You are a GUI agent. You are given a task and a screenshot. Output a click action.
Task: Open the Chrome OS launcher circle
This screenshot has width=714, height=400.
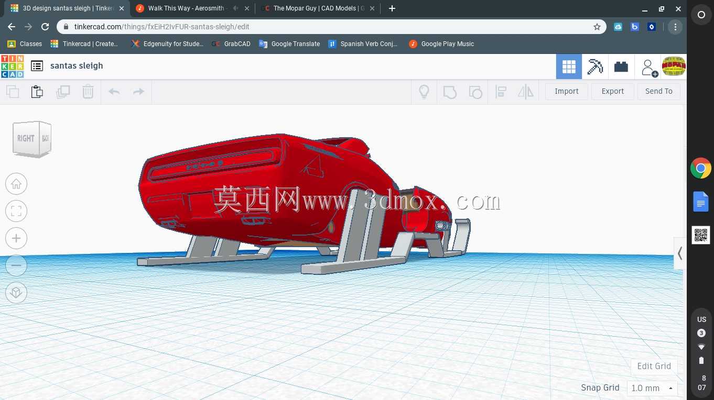(x=701, y=15)
